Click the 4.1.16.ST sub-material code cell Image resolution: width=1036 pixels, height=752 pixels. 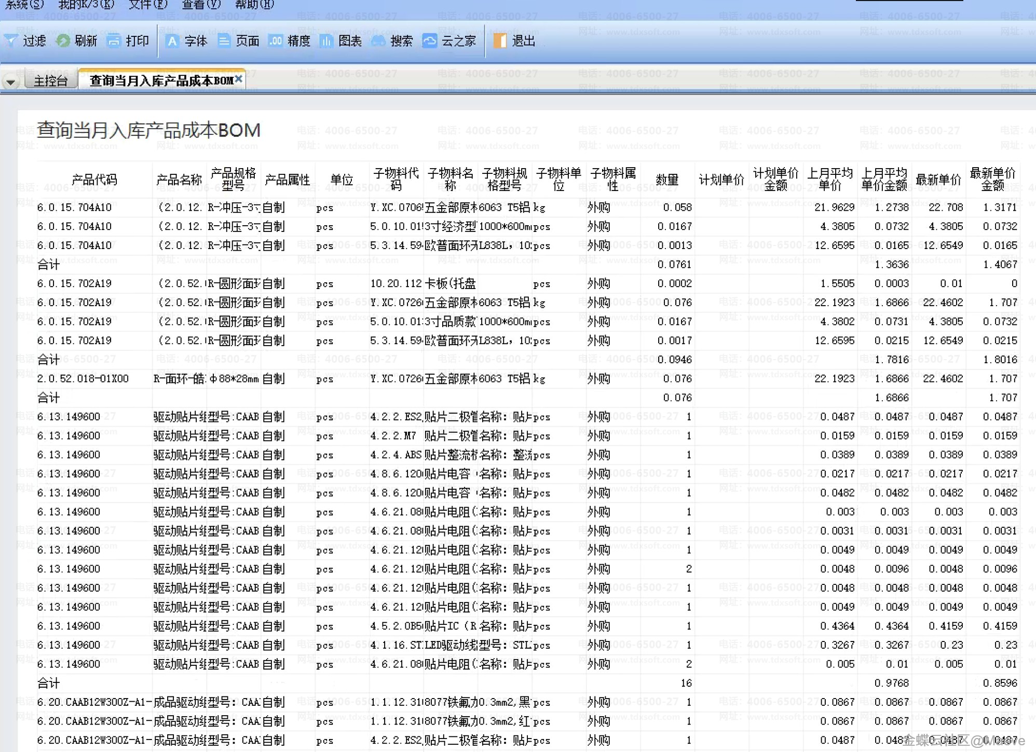pos(396,645)
